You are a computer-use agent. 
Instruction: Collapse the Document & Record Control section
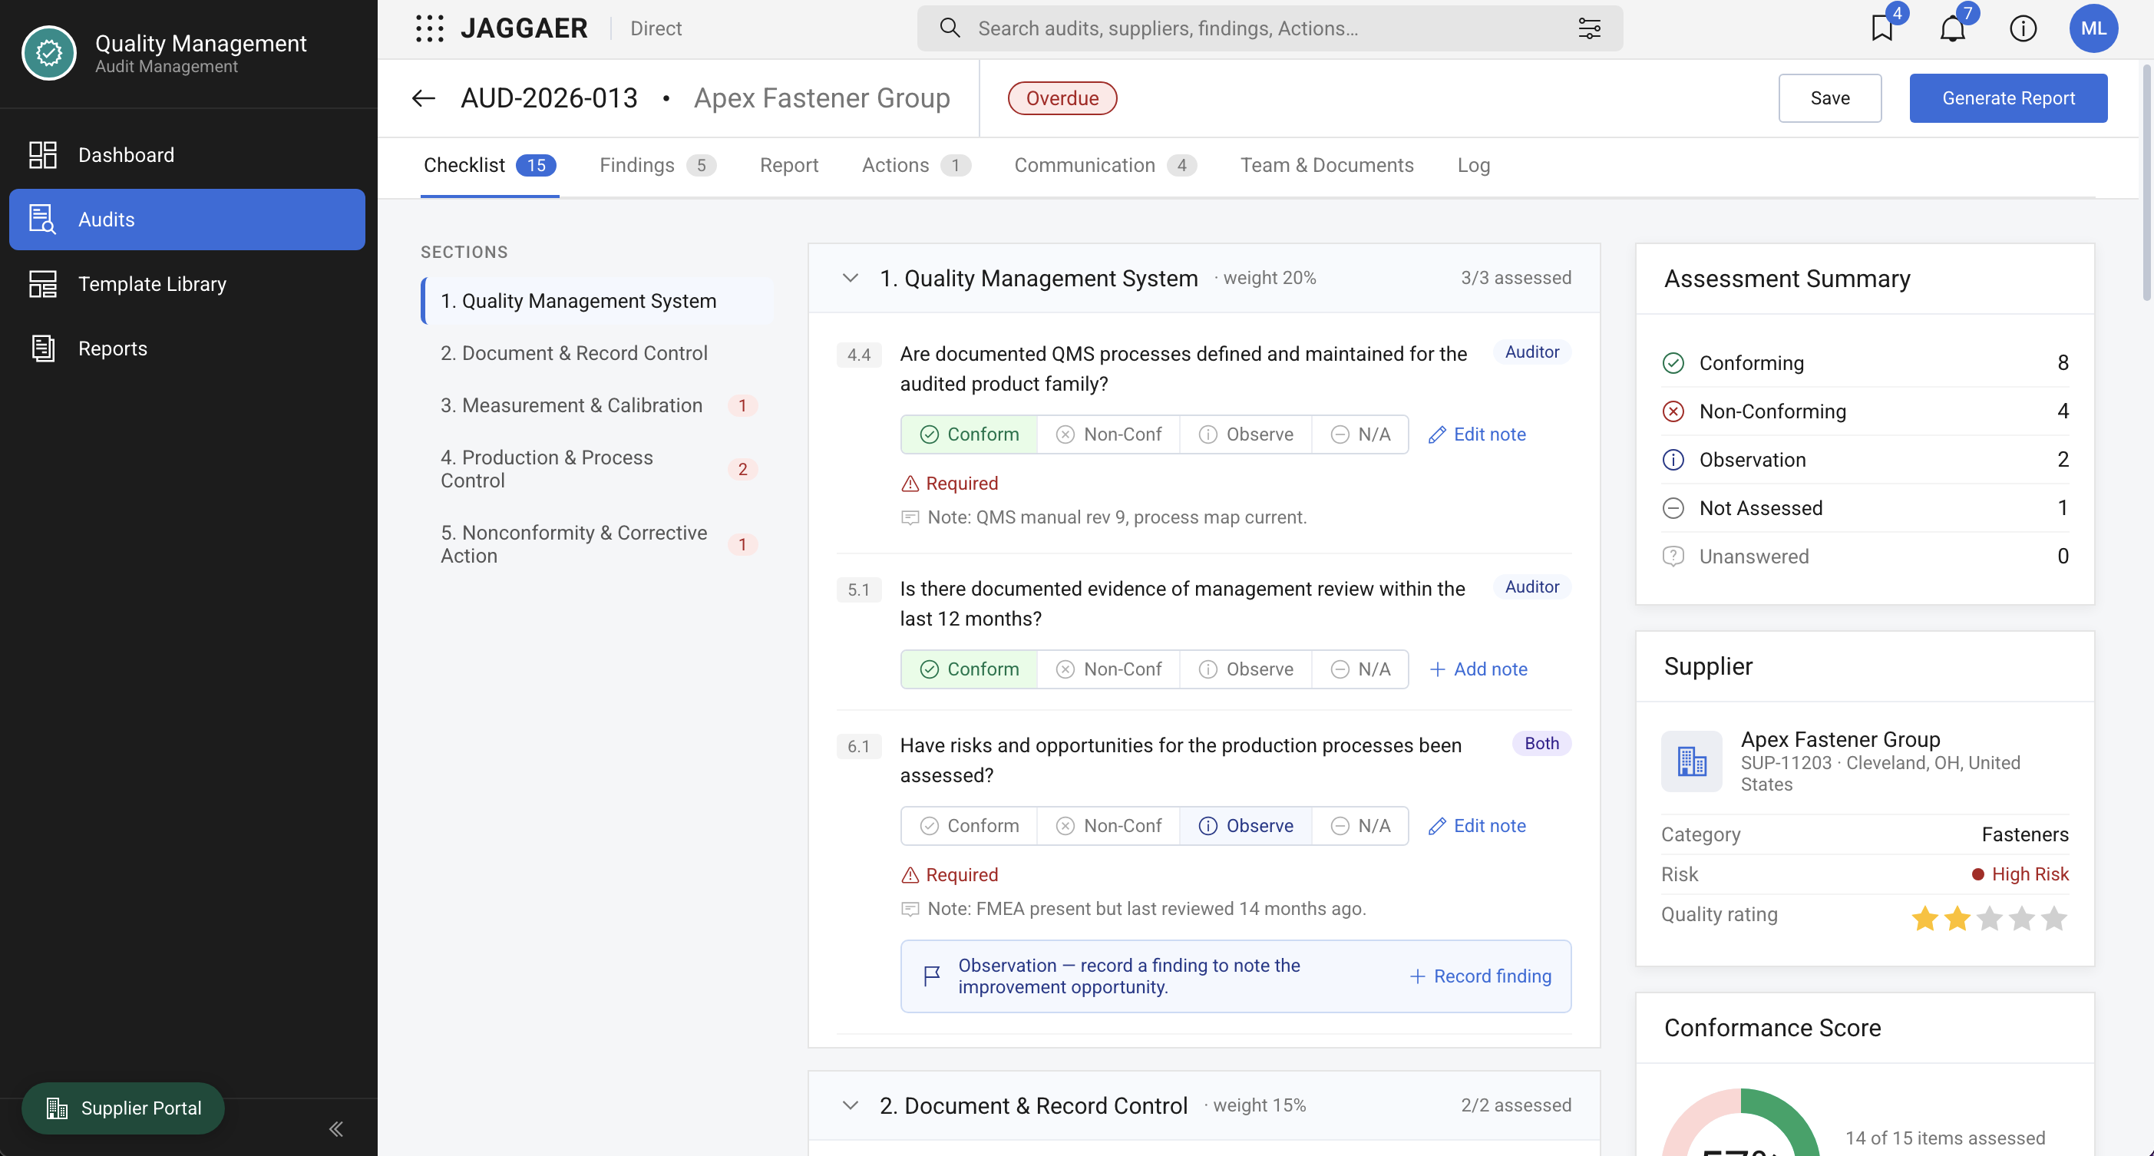coord(850,1106)
